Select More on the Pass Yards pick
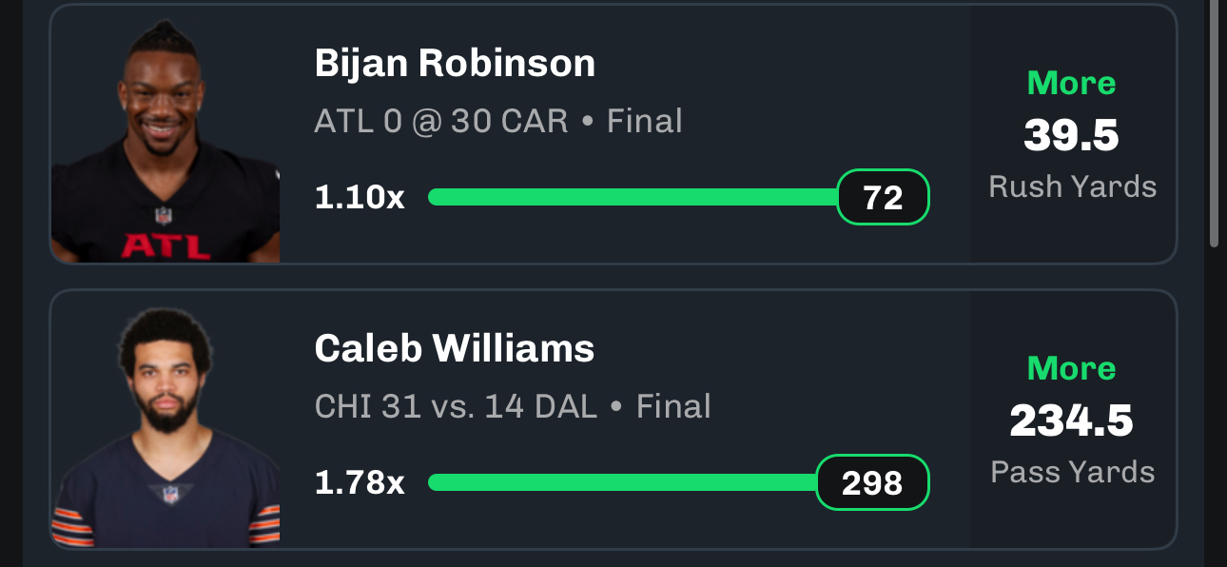 click(x=1072, y=368)
